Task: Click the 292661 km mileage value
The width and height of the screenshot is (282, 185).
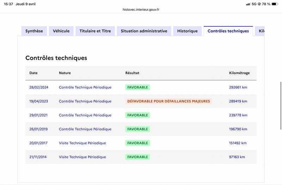Action: point(238,87)
